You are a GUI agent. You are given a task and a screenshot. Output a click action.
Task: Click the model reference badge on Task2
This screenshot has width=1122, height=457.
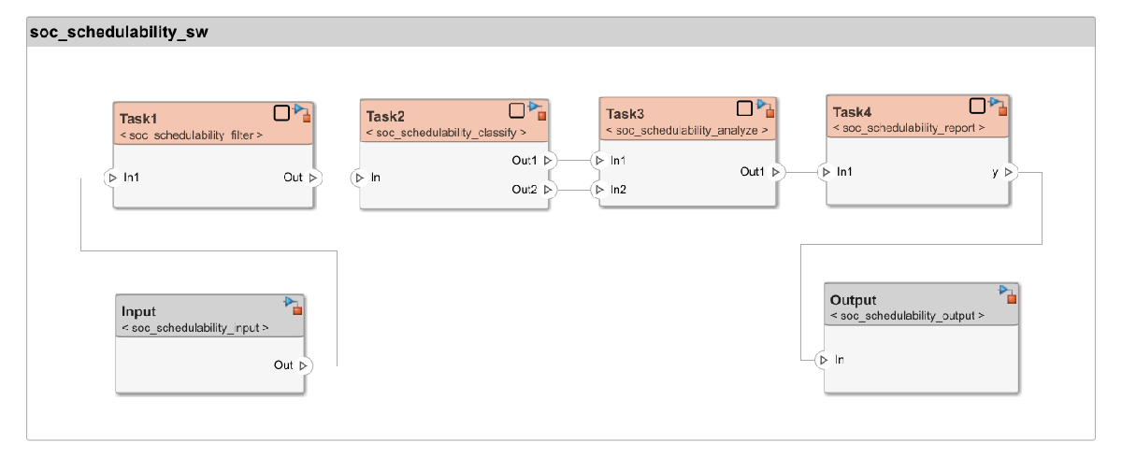click(538, 111)
